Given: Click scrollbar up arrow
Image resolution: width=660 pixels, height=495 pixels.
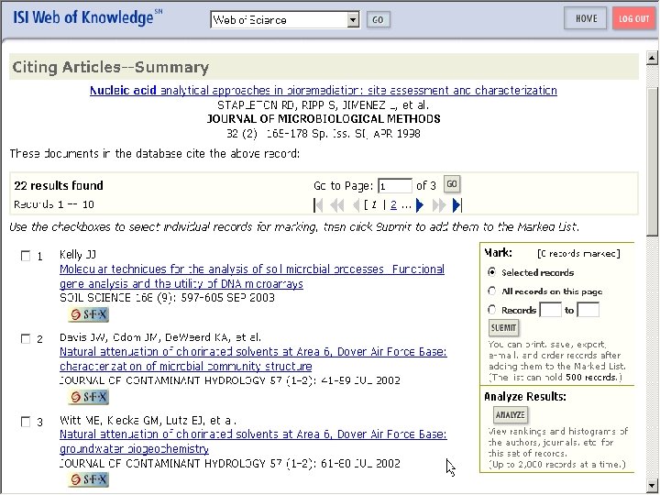Looking at the screenshot, I should click(652, 58).
